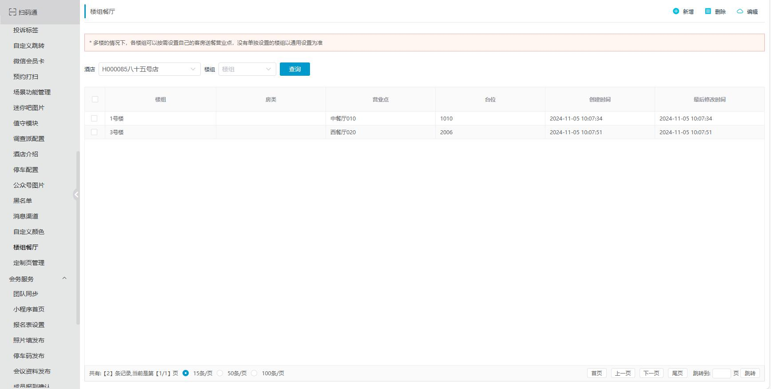The width and height of the screenshot is (771, 389).
Task: Click the 删除 delete icon
Action: click(x=708, y=12)
